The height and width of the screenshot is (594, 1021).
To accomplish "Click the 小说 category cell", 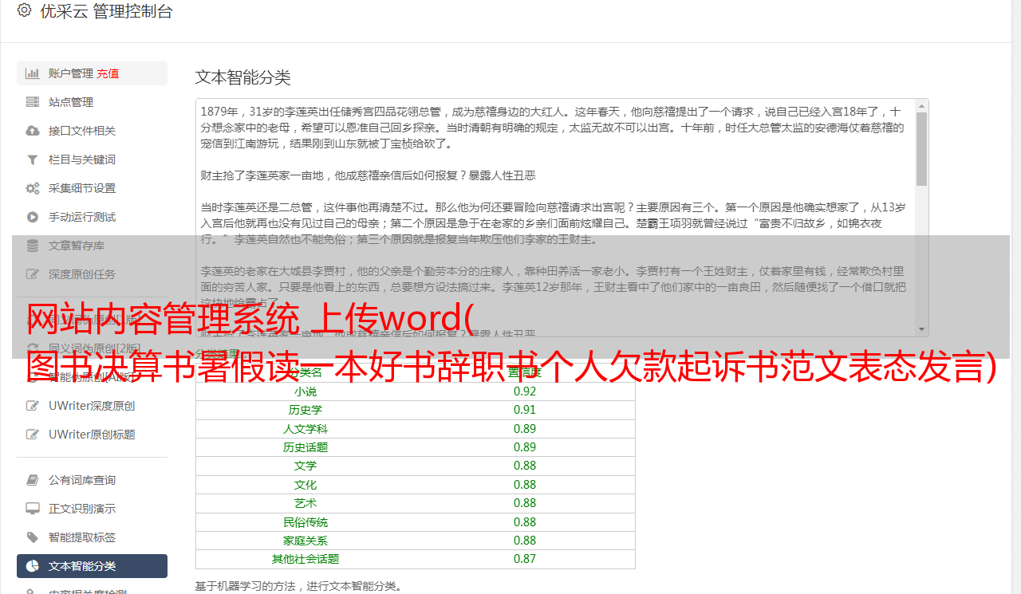I will point(306,391).
